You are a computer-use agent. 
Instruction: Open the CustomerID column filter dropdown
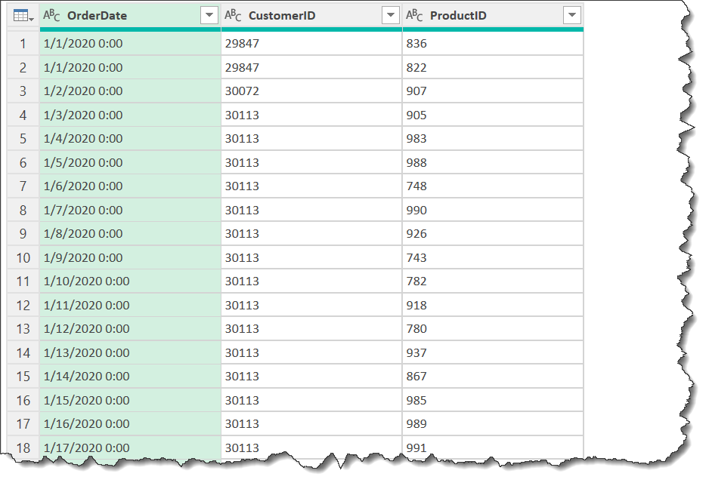(x=391, y=15)
